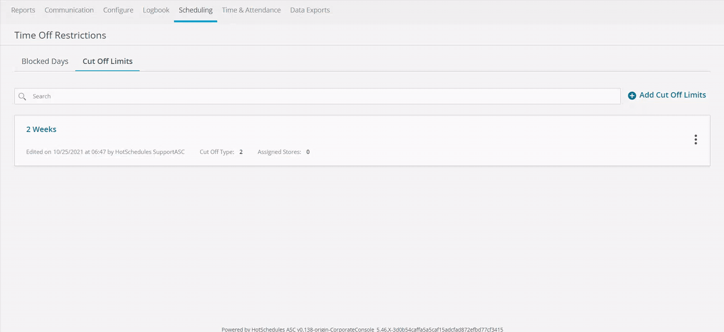Click the Powered by HotSchedules footer text
This screenshot has height=332, width=724.
(362, 329)
